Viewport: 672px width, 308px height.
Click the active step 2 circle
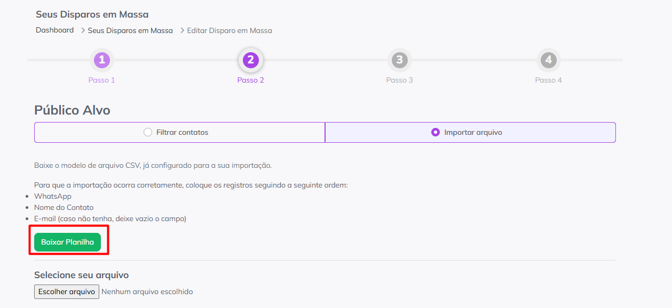click(x=250, y=60)
